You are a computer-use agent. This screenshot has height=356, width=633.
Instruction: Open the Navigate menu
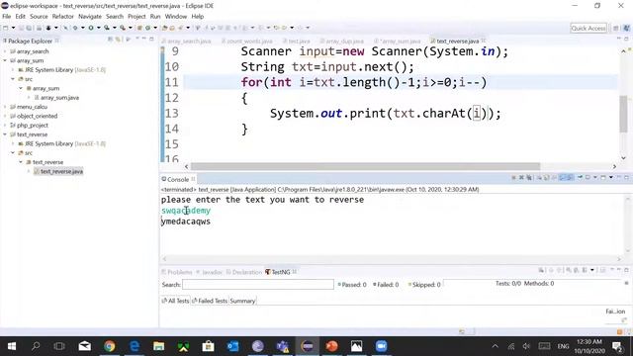(90, 17)
